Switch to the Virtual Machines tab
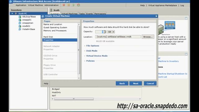Screen dimensions: 199x112 tap(69, 14)
